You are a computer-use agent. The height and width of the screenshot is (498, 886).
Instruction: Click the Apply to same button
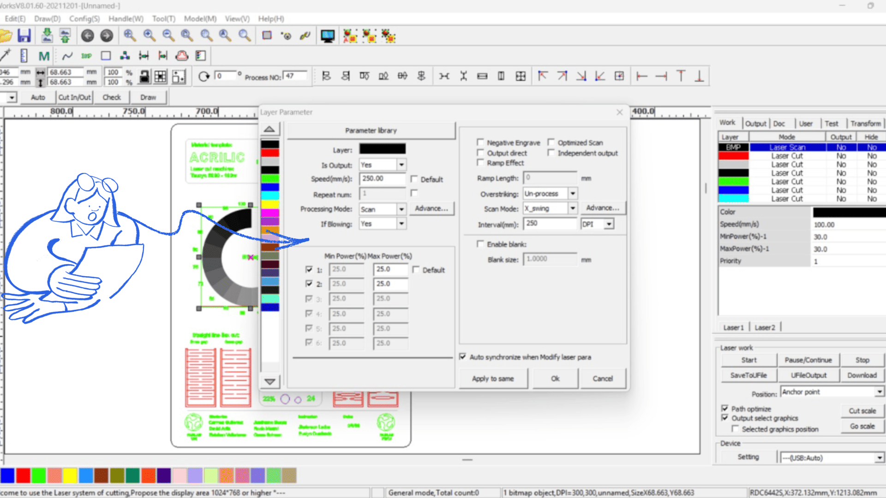[x=492, y=379]
